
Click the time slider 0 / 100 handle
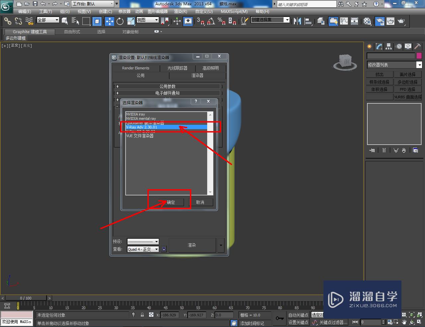(26, 298)
